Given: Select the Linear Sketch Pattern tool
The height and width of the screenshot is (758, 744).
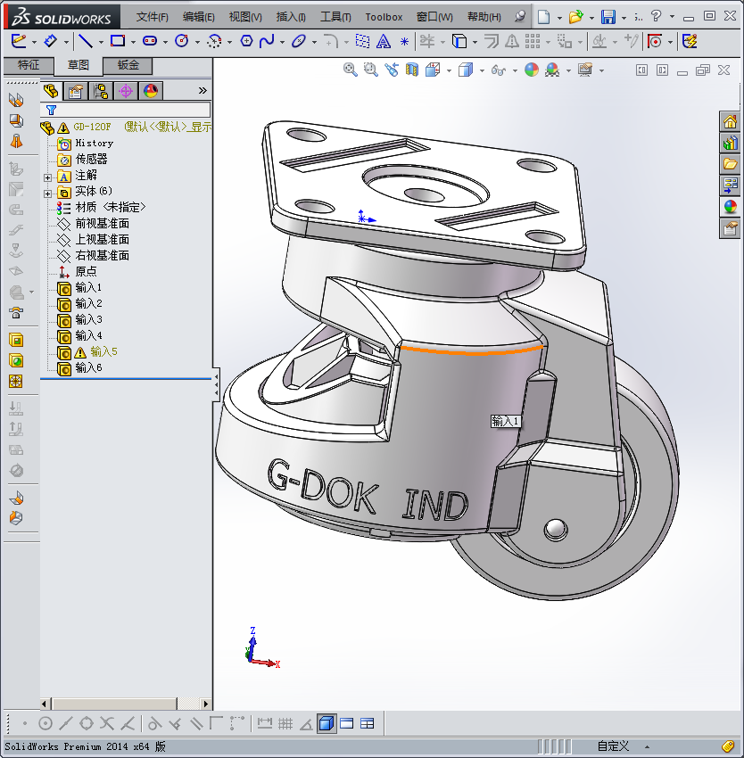Looking at the screenshot, I should pyautogui.click(x=533, y=41).
